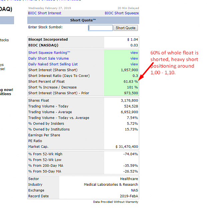Click view next to Short Squeeze Ranking

pyautogui.click(x=134, y=53)
